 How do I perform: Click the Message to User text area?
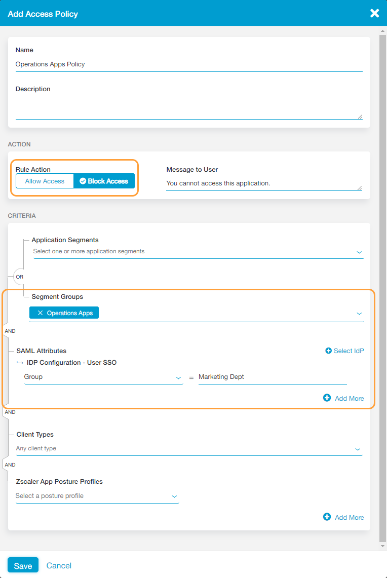coord(263,183)
